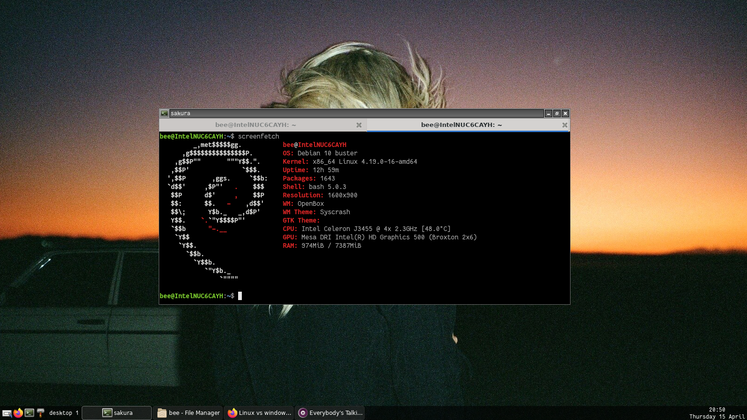Click the Firefox icon on Linux vs window entry
Image resolution: width=747 pixels, height=420 pixels.
coord(233,413)
